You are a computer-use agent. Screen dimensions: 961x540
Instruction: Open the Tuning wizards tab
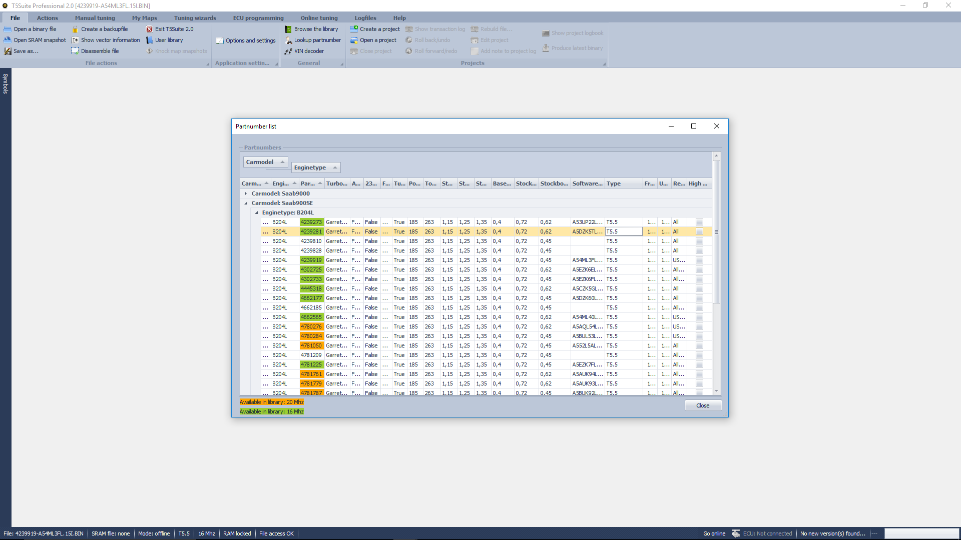tap(195, 18)
